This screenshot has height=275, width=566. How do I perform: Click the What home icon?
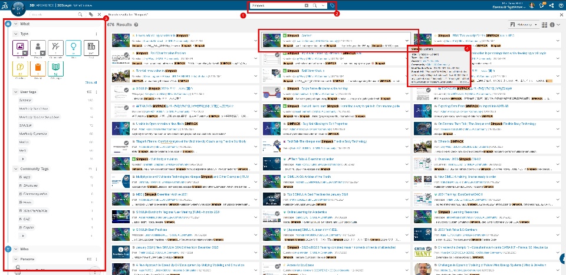(9, 24)
